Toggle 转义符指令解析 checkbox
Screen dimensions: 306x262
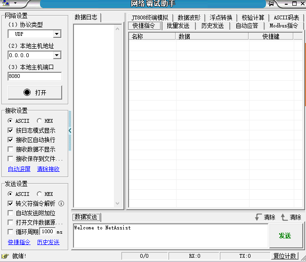pos(10,203)
